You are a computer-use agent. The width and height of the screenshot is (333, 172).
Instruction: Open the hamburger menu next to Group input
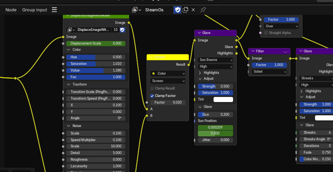54,10
